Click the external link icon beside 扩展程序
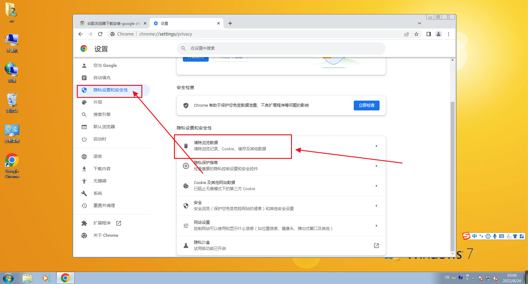 tap(119, 223)
